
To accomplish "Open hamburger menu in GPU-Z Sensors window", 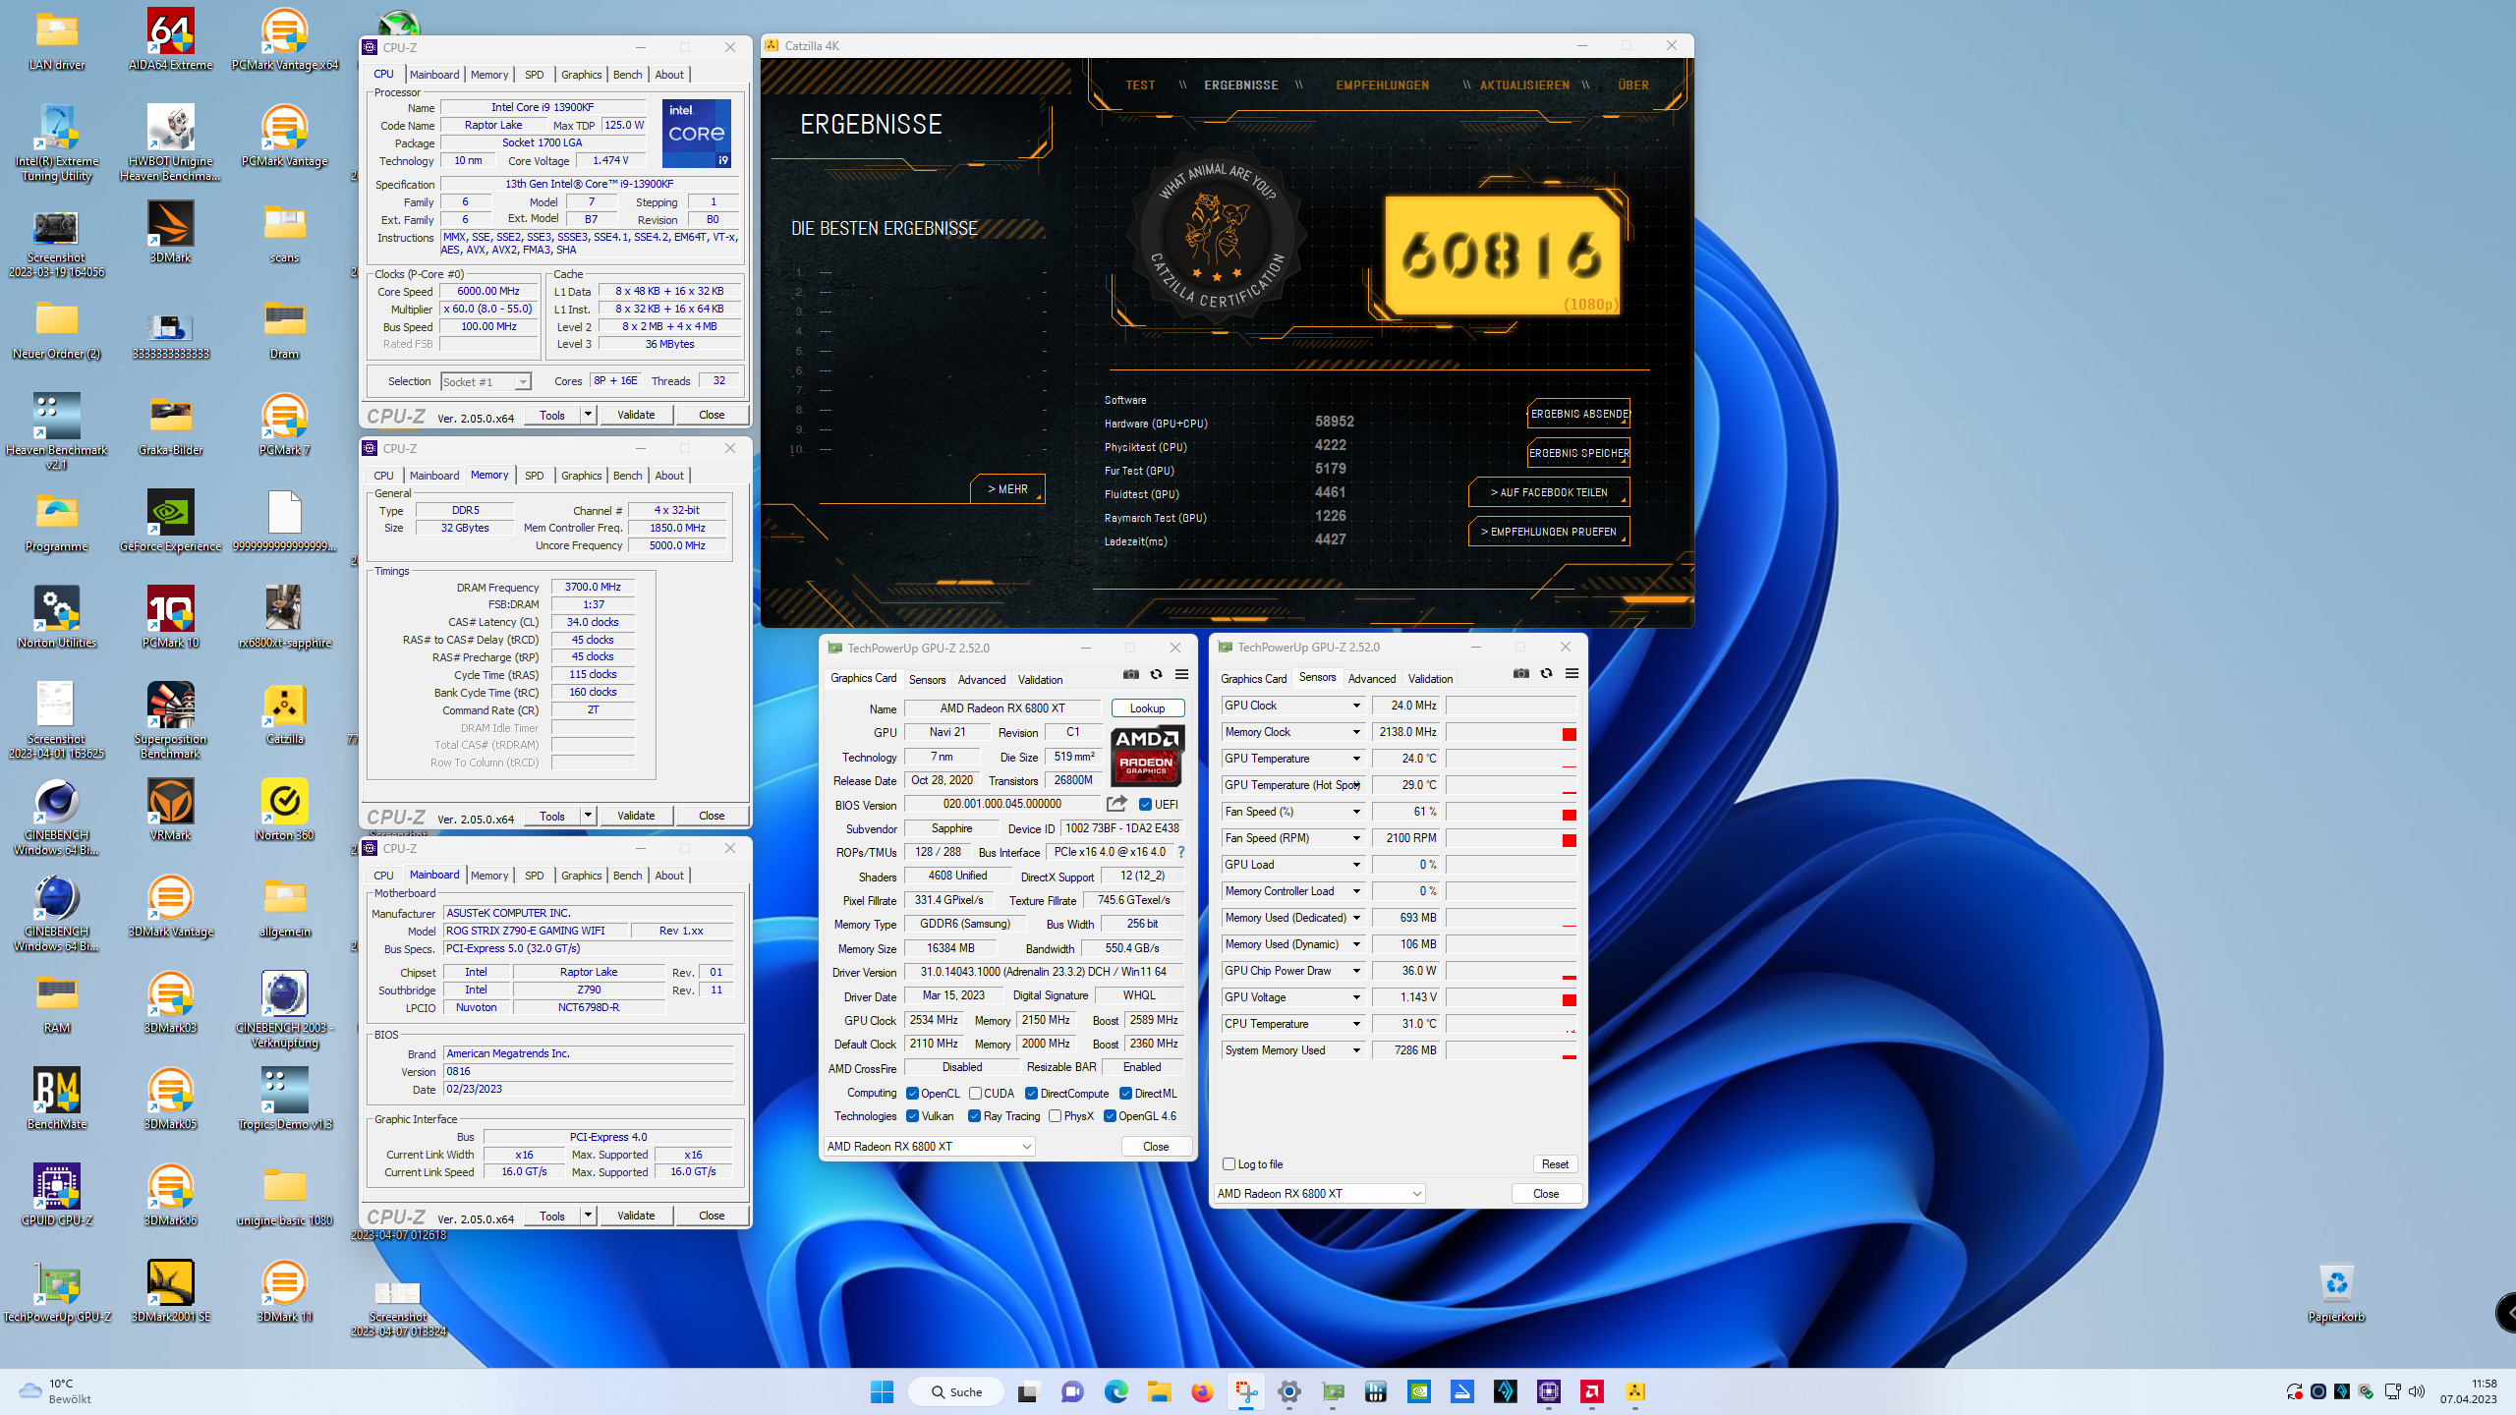I will [1572, 673].
